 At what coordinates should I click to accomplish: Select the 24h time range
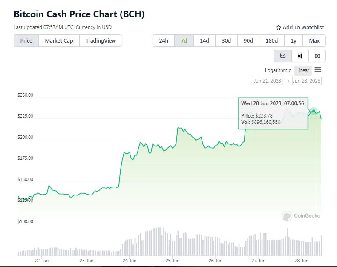pyautogui.click(x=164, y=41)
